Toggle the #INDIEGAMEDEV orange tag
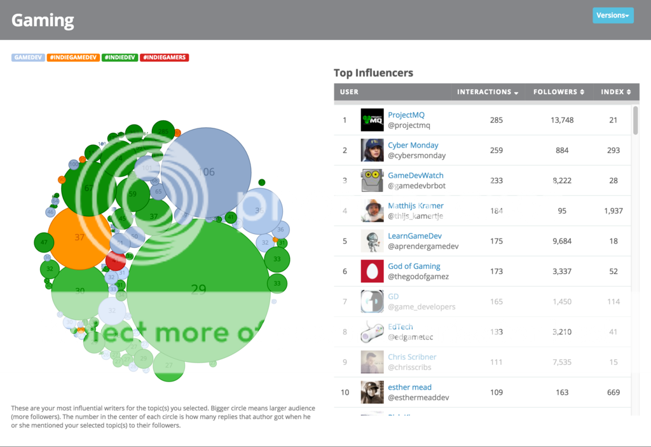The height and width of the screenshot is (447, 651). tap(73, 57)
